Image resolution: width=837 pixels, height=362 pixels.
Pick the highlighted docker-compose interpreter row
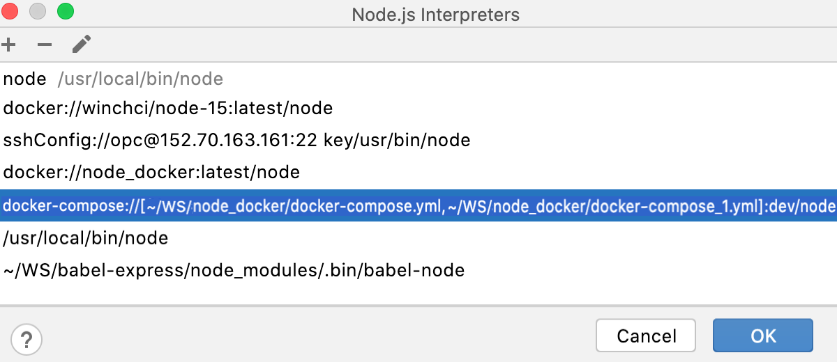tap(418, 206)
